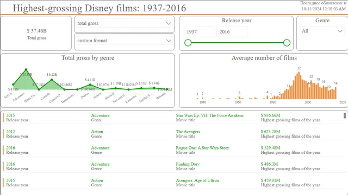Image resolution: width=348 pixels, height=195 pixels.
Task: Click Adventure genre in Finding Dory row
Action: [100, 164]
